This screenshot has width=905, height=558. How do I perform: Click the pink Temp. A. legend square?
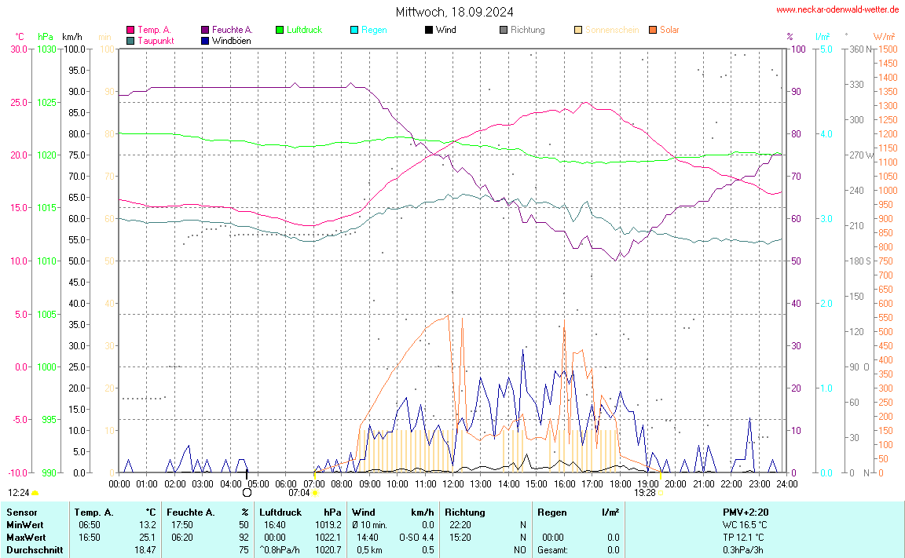coord(130,30)
